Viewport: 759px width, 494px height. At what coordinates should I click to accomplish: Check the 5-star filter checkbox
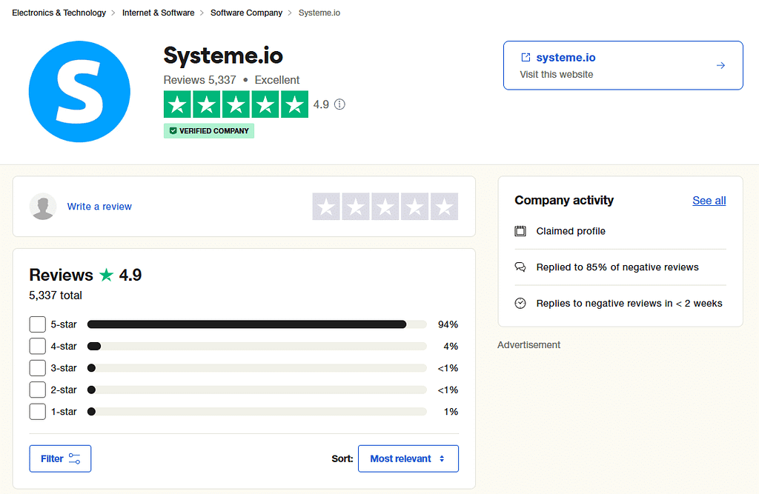[x=38, y=324]
